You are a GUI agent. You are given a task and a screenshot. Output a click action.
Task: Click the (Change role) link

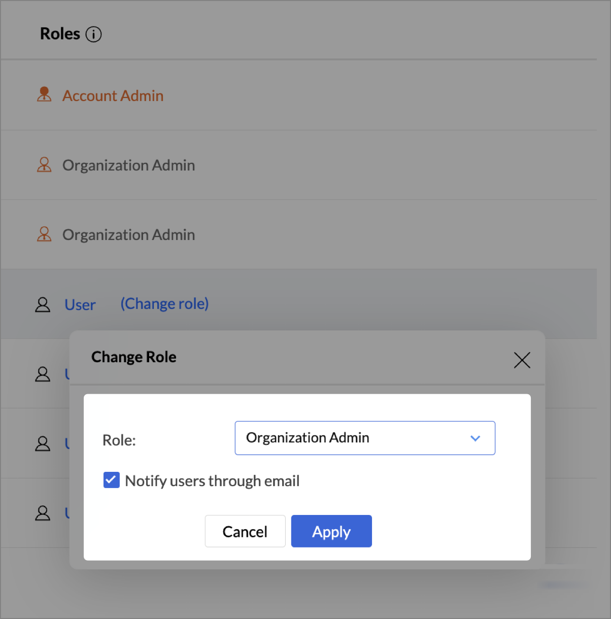pyautogui.click(x=164, y=304)
